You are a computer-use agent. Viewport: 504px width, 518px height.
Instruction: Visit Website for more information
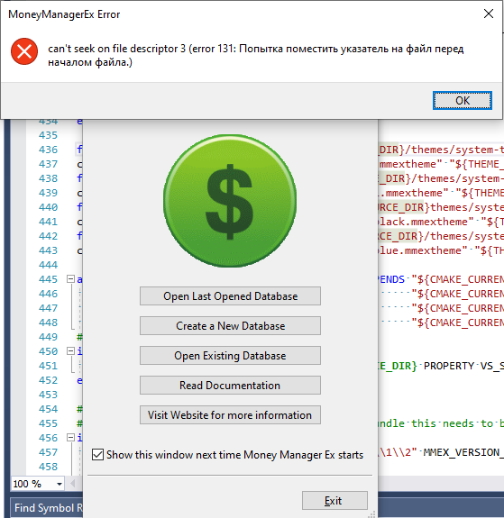(x=230, y=415)
